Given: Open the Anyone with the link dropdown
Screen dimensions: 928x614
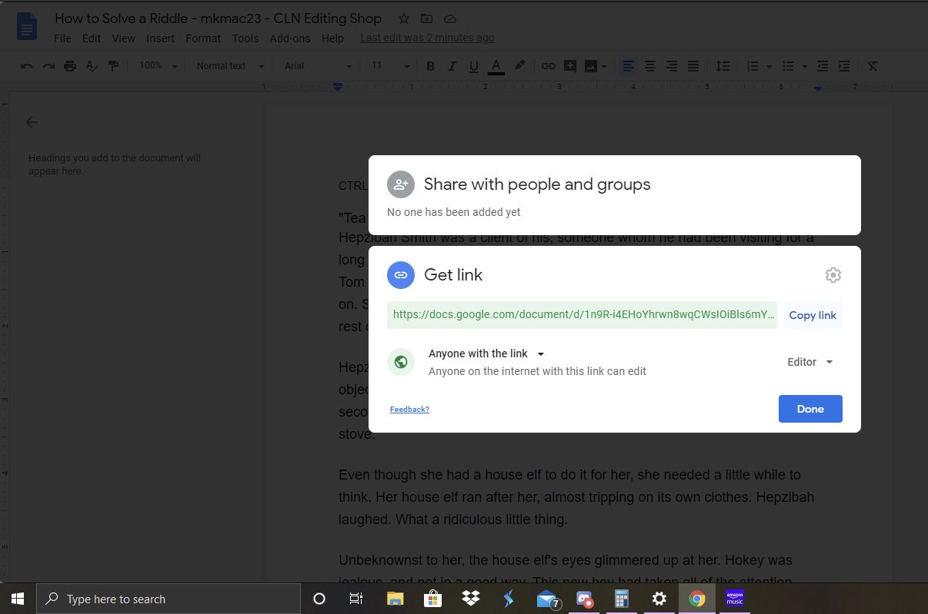Looking at the screenshot, I should [486, 353].
